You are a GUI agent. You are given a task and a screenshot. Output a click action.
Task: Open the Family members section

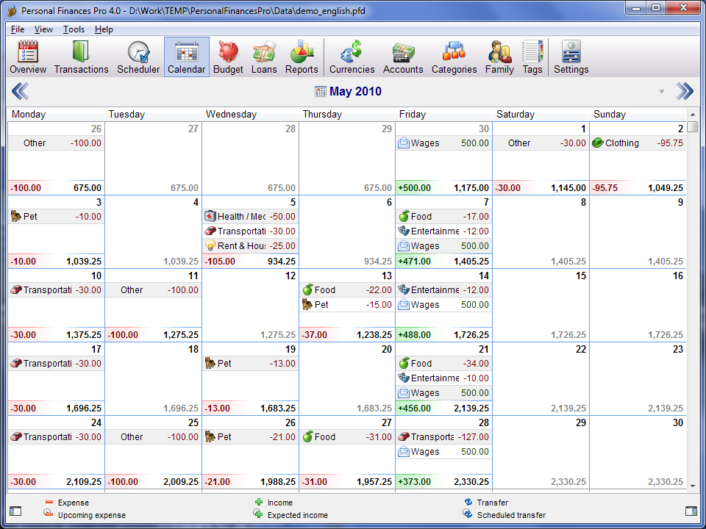coord(499,57)
